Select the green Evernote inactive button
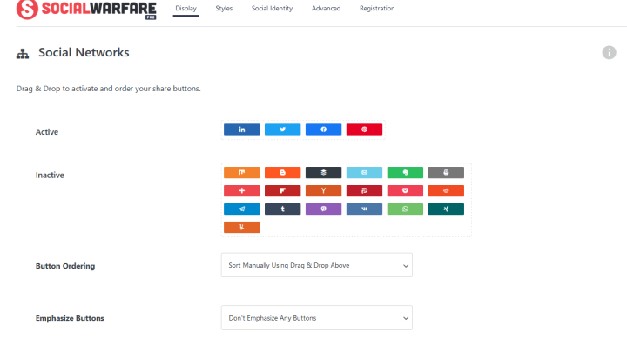The height and width of the screenshot is (352, 627). pos(405,172)
